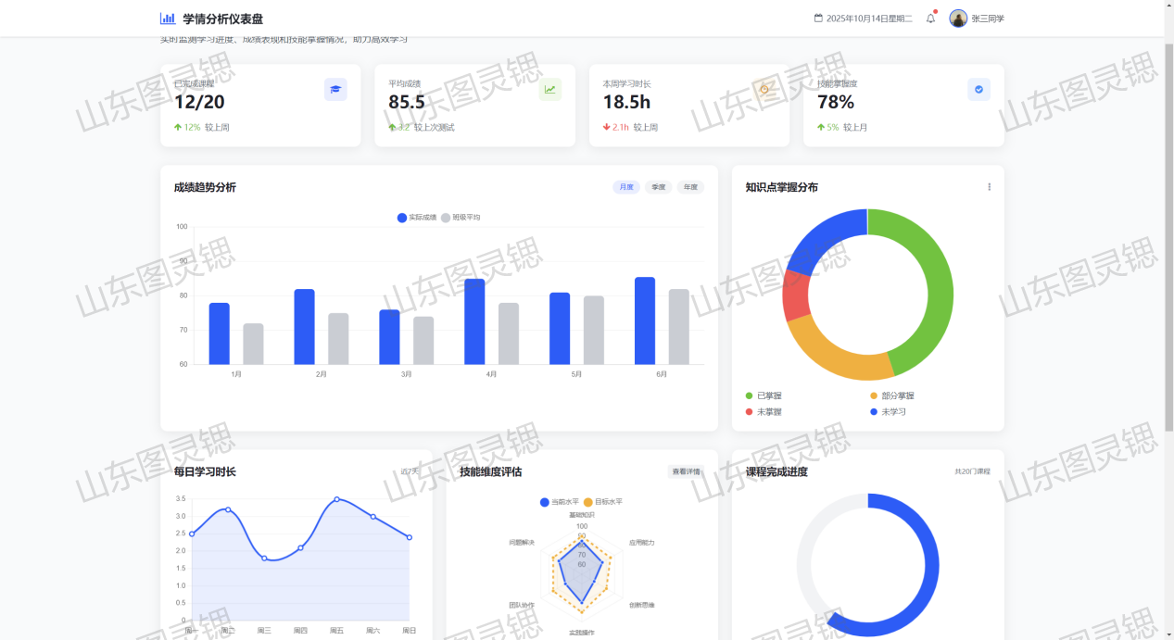This screenshot has width=1174, height=640.
Task: Switch grade trend to 季度 view
Action: pos(659,187)
